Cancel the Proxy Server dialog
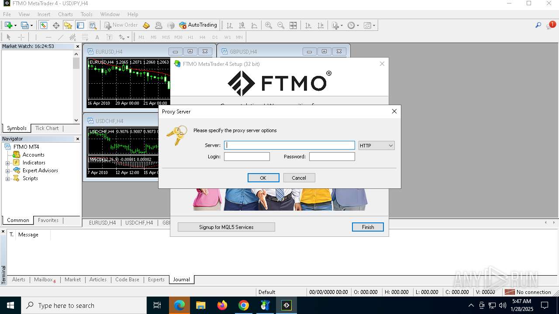This screenshot has width=559, height=314. (x=299, y=178)
